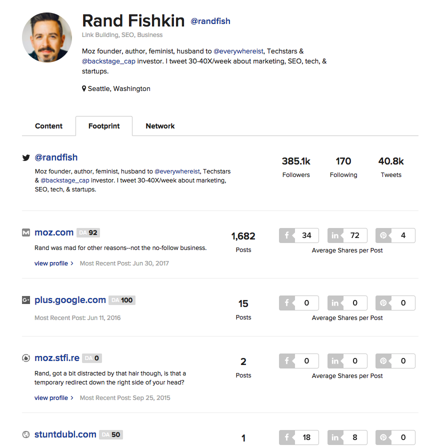Open the @backstage_cap link in header bio
The width and height of the screenshot is (433, 448).
108,61
